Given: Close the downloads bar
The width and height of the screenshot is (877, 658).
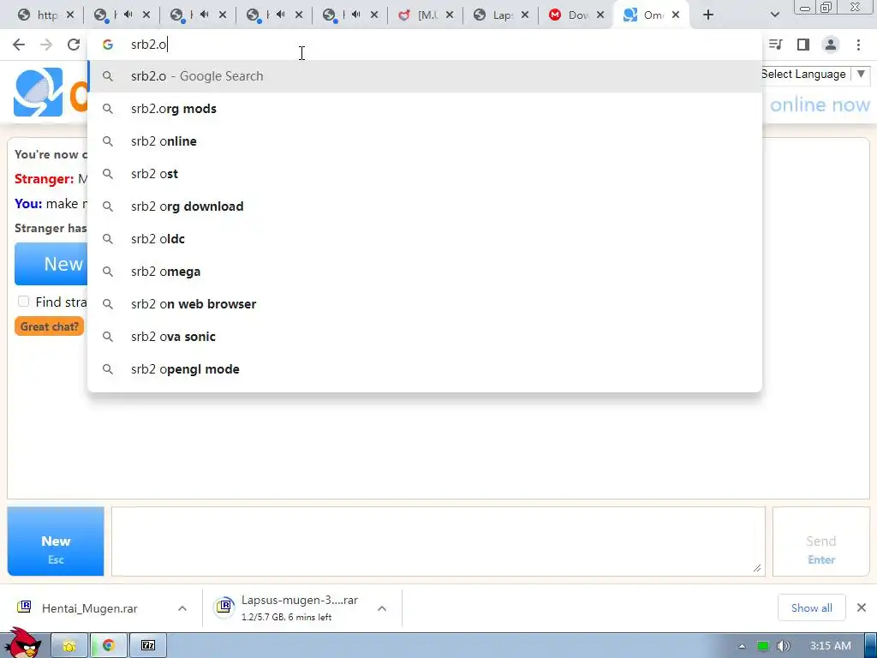Looking at the screenshot, I should pyautogui.click(x=862, y=607).
